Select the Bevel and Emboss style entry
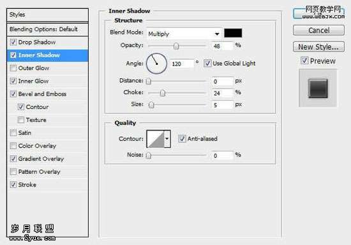The height and width of the screenshot is (245, 351). click(x=42, y=94)
